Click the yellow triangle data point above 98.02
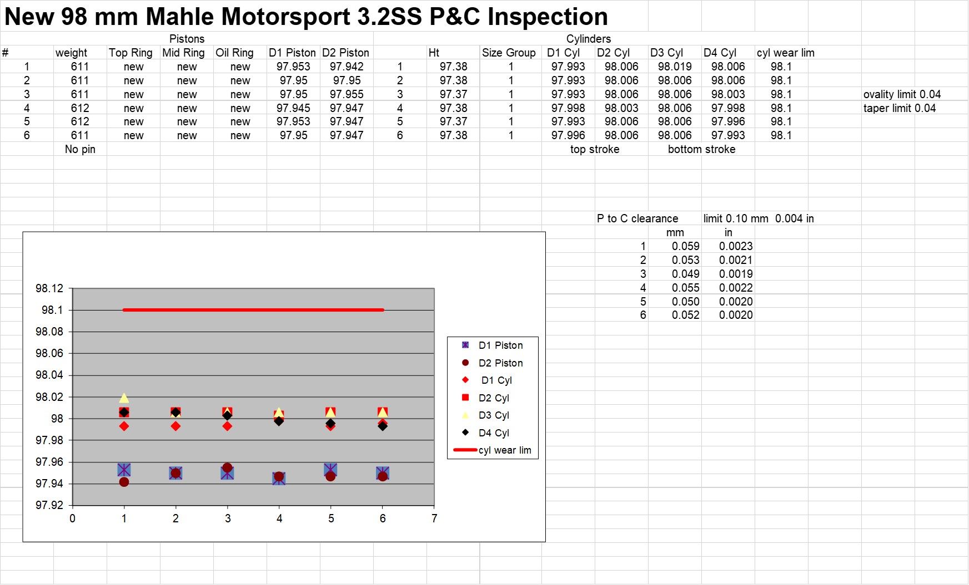 124,398
